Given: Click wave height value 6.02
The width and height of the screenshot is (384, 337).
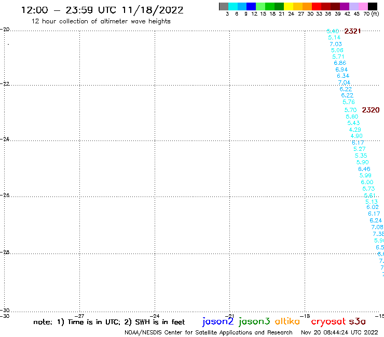Looking at the screenshot, I should click(373, 207).
